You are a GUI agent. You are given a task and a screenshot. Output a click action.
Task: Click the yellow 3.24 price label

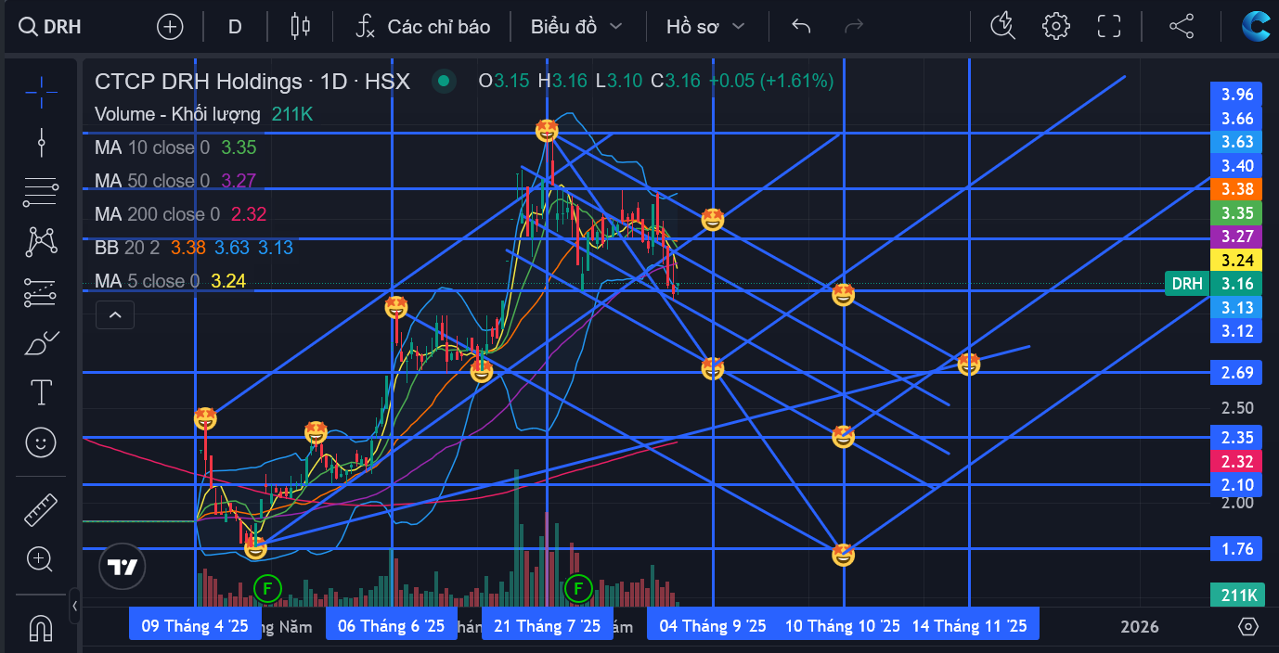pos(1237,261)
